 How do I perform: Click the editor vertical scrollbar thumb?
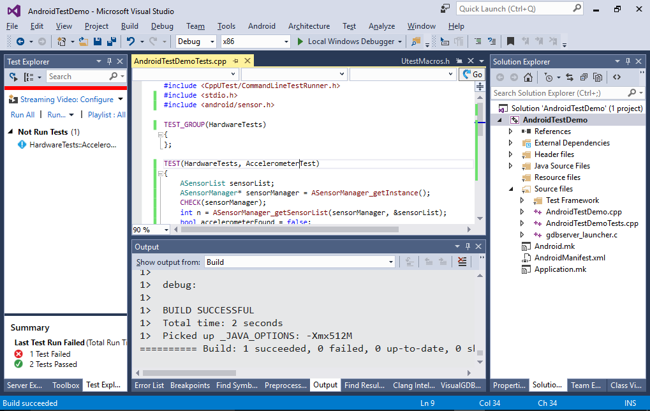[480, 120]
